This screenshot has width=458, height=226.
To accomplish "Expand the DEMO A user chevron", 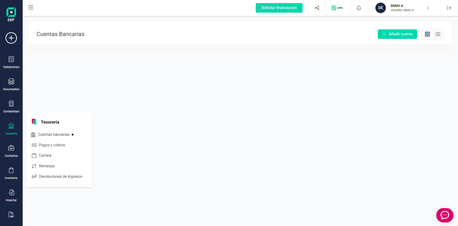I will click(x=428, y=8).
